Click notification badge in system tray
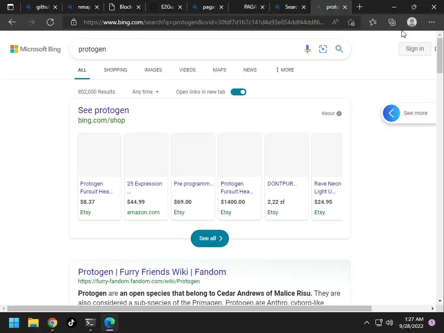 pos(432,323)
